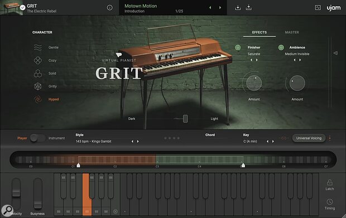Click the Busyness wheel
The width and height of the screenshot is (346, 218).
click(38, 194)
